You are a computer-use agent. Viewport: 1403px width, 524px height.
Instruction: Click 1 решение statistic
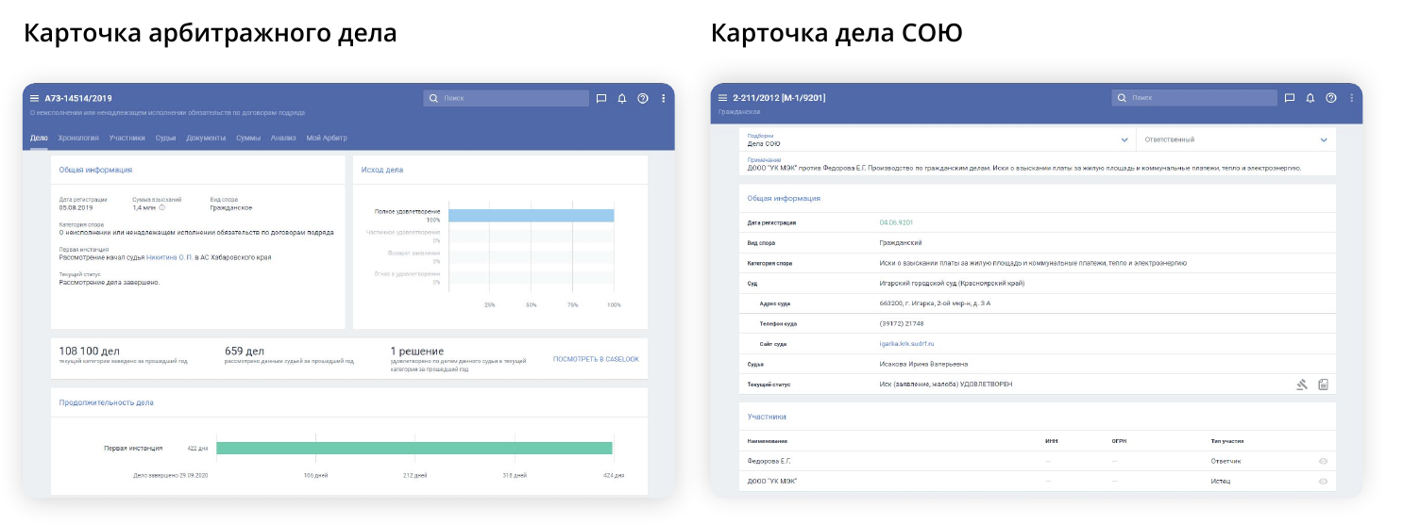pyautogui.click(x=416, y=352)
